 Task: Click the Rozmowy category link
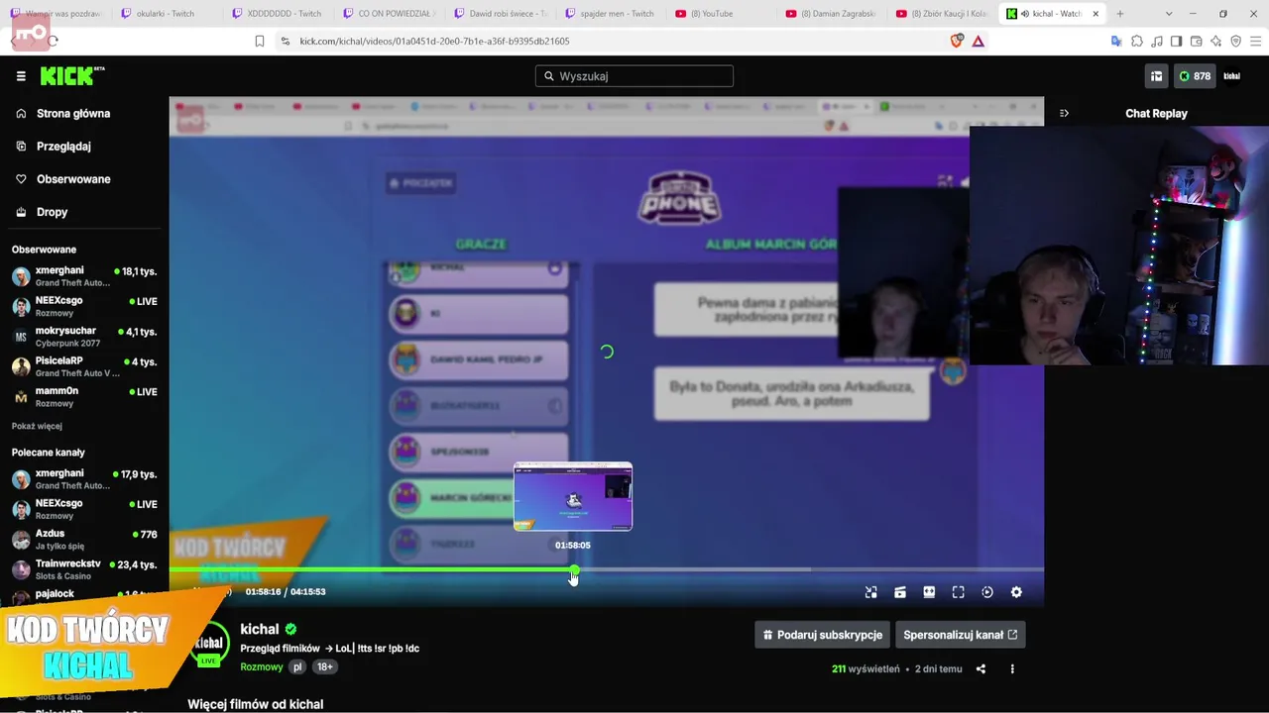(262, 667)
